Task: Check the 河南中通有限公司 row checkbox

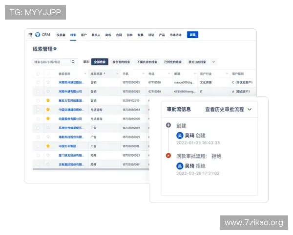Action: pos(38,92)
